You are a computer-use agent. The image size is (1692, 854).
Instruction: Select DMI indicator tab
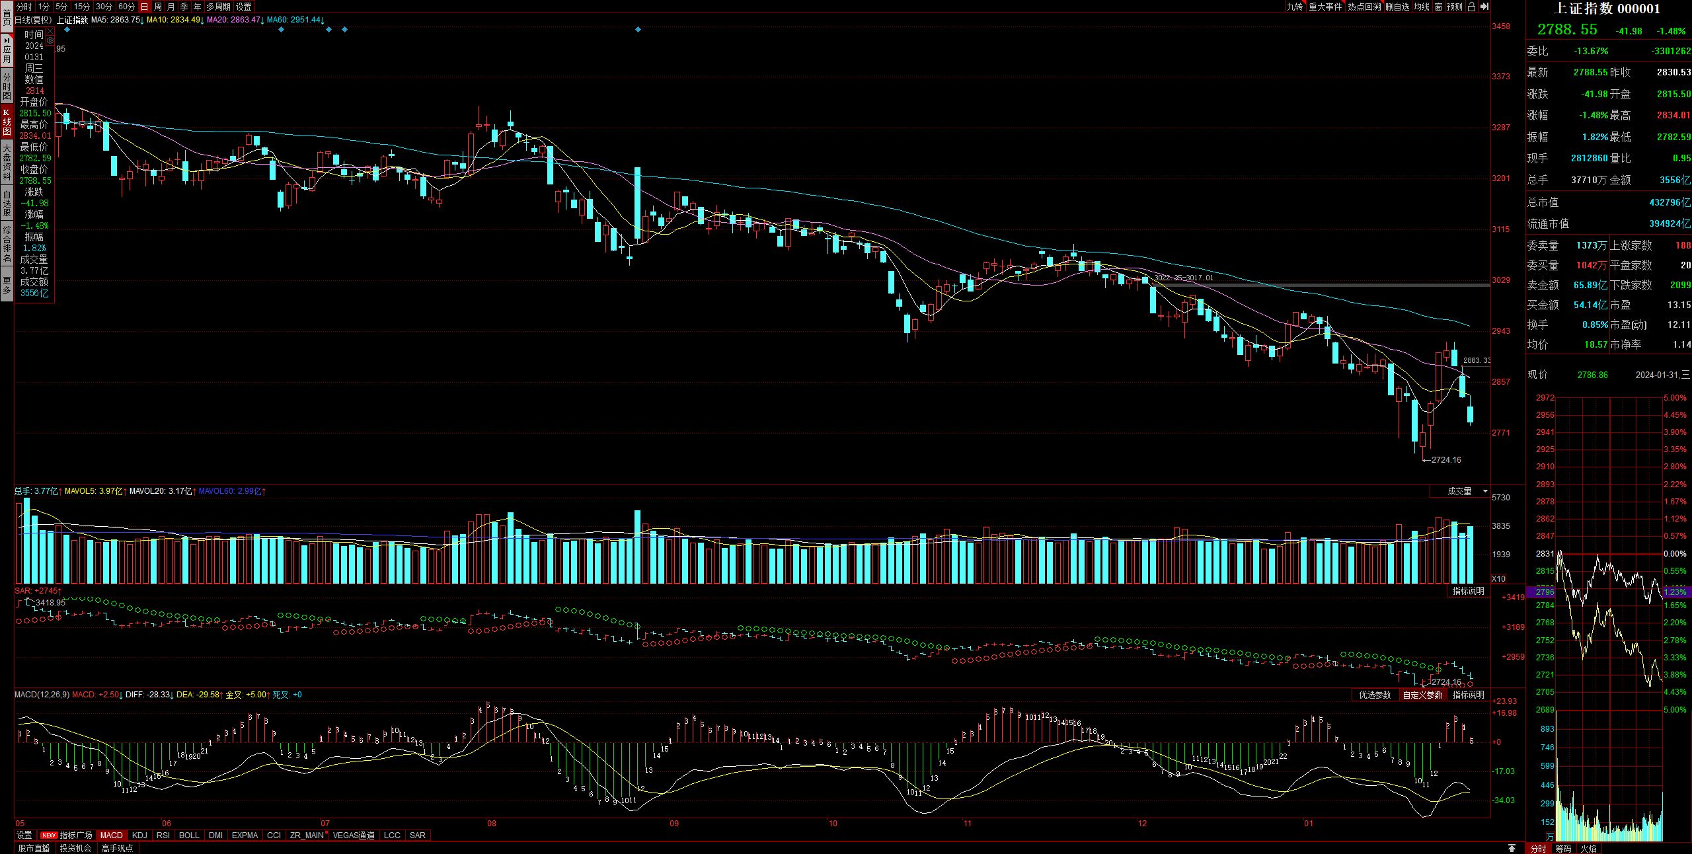click(216, 835)
